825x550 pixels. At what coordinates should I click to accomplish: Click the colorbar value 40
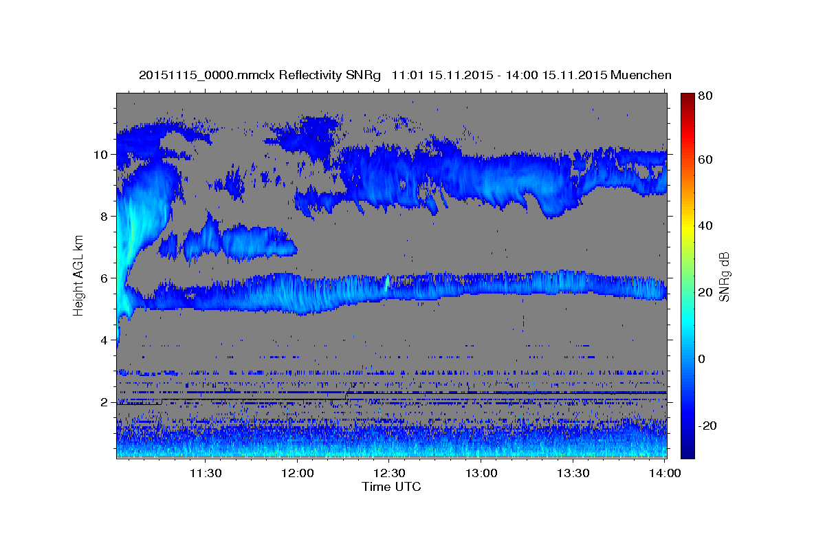point(705,225)
